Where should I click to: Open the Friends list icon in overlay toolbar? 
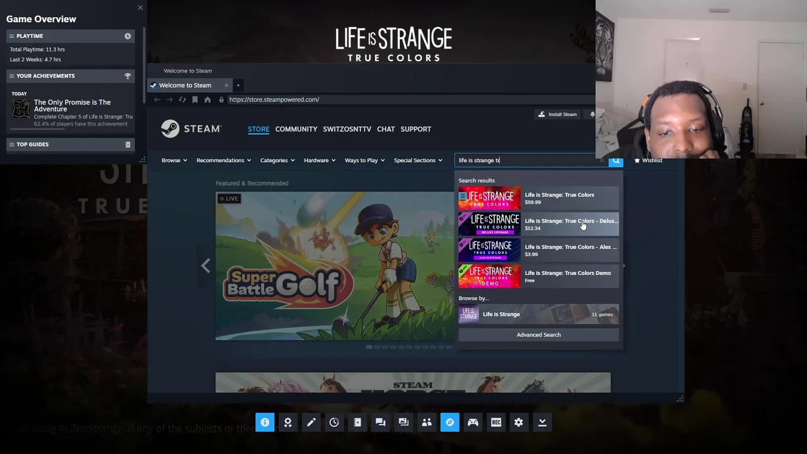tap(427, 422)
